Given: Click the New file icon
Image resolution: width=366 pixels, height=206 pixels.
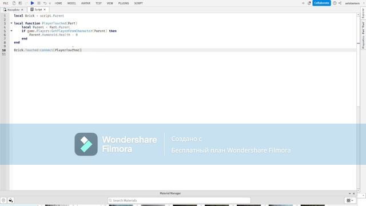Looking at the screenshot, I should pyautogui.click(x=14, y=3).
